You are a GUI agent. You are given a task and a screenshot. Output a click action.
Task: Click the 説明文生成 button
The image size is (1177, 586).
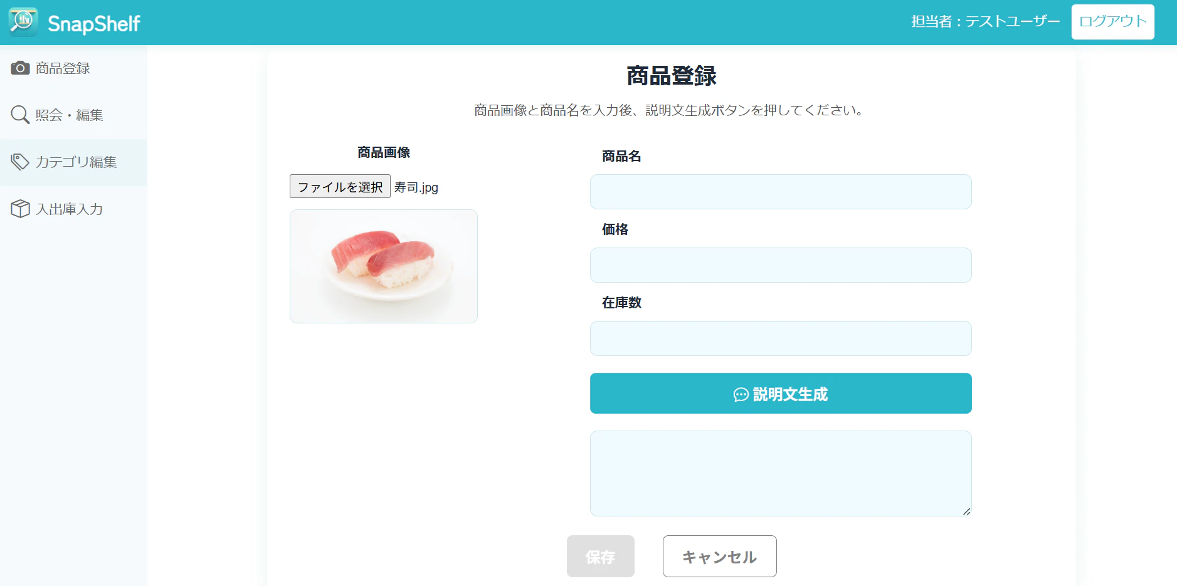pyautogui.click(x=781, y=394)
